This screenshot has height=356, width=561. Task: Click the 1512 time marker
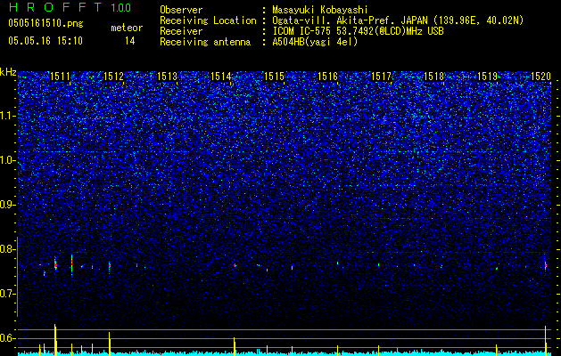click(114, 76)
